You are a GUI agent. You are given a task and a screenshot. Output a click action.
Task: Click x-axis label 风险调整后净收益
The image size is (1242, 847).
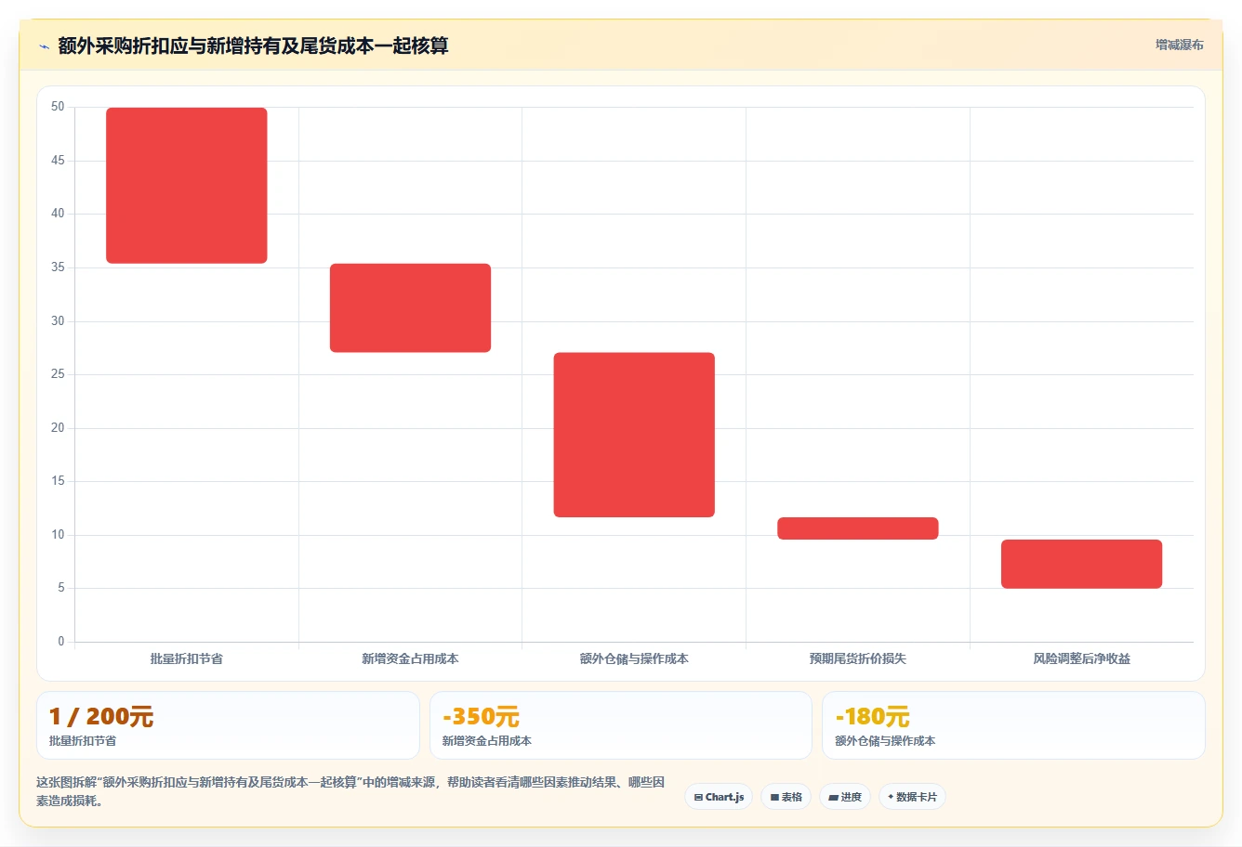pyautogui.click(x=1082, y=658)
